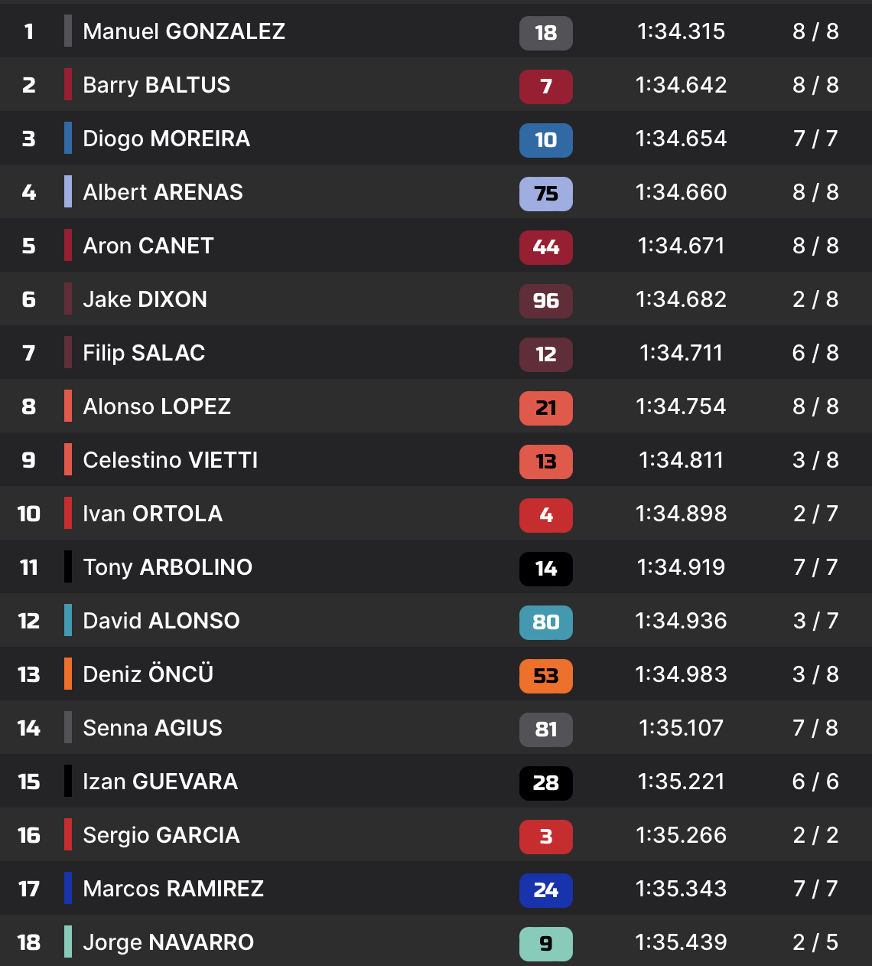
Task: Open Ivan ORTOLA rider entry
Action: (152, 514)
